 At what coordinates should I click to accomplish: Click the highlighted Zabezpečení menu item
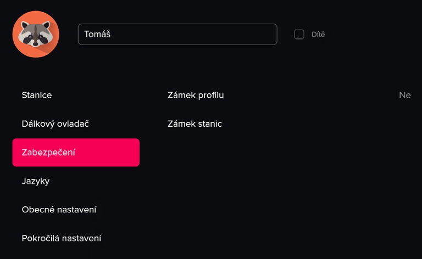(76, 152)
